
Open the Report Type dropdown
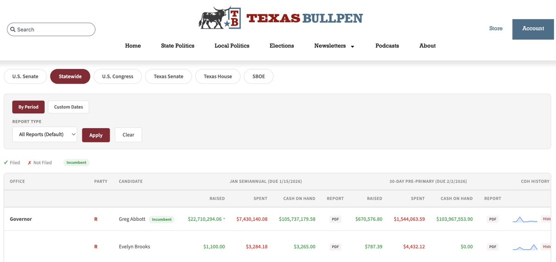[x=45, y=134]
